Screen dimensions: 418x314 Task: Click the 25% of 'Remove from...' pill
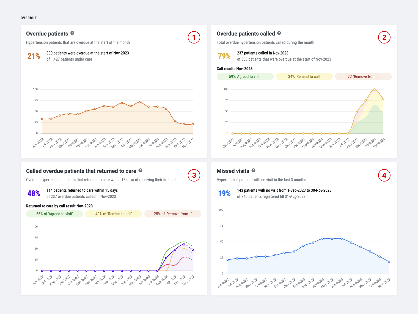173,214
